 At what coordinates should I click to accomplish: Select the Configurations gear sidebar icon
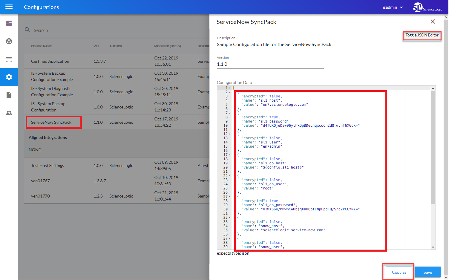click(x=9, y=77)
